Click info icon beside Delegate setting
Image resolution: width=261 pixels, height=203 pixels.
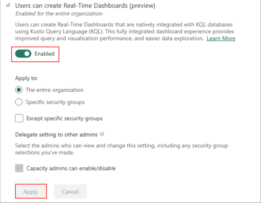102,134
